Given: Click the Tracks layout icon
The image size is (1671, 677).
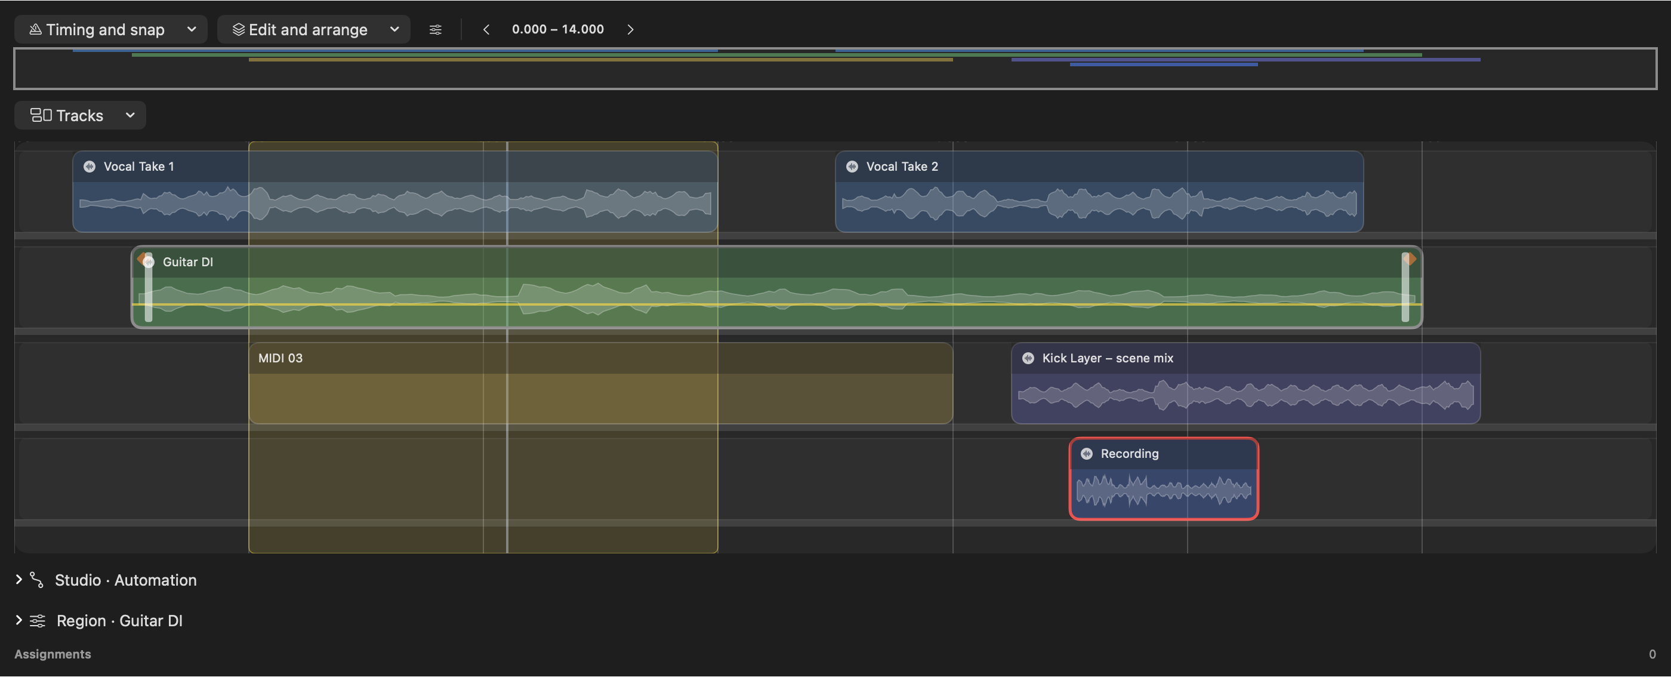Looking at the screenshot, I should (x=41, y=115).
